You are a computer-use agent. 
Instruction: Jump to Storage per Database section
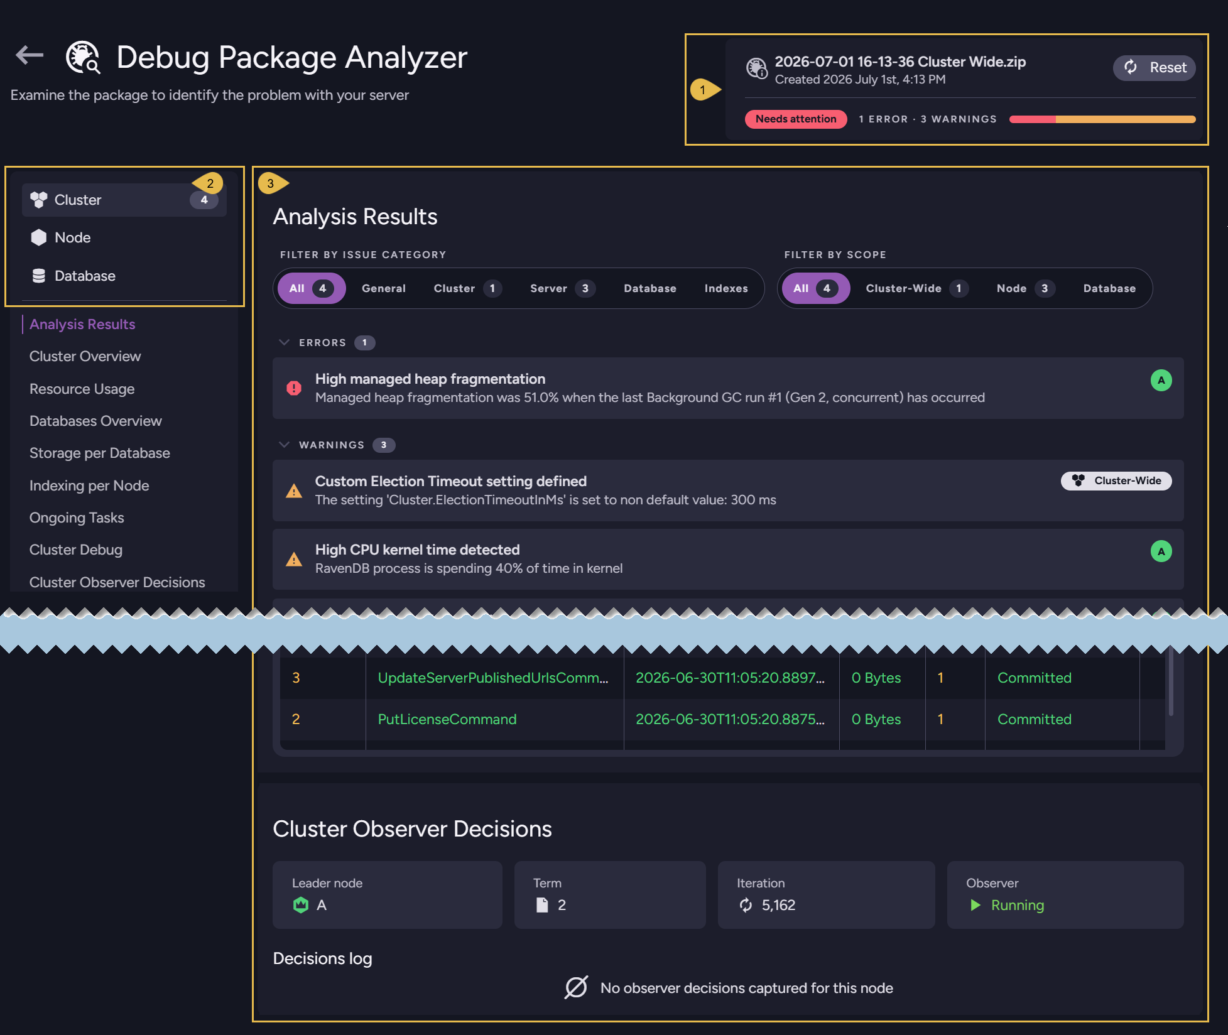[99, 453]
